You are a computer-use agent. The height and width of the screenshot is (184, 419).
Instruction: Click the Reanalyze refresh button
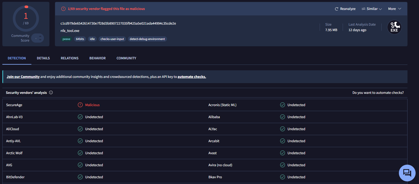pos(345,9)
